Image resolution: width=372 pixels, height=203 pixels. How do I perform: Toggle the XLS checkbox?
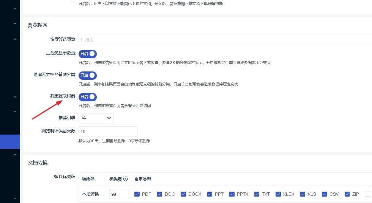303,194
